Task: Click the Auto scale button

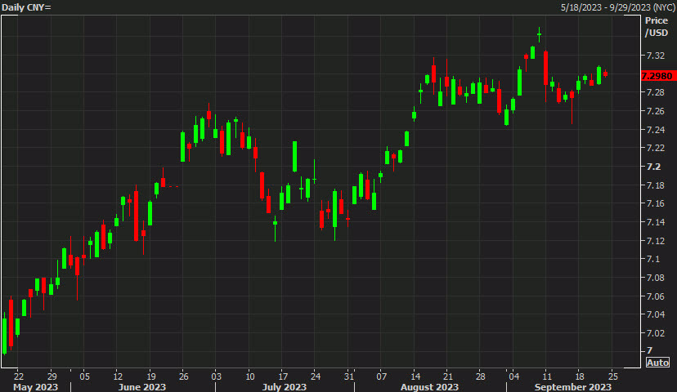Action: pyautogui.click(x=657, y=363)
